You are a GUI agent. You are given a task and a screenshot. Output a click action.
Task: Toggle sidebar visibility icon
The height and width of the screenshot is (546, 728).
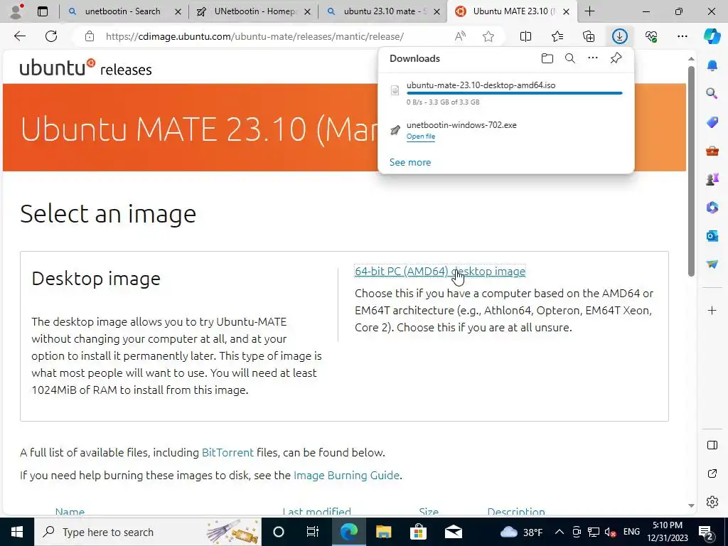click(x=712, y=445)
